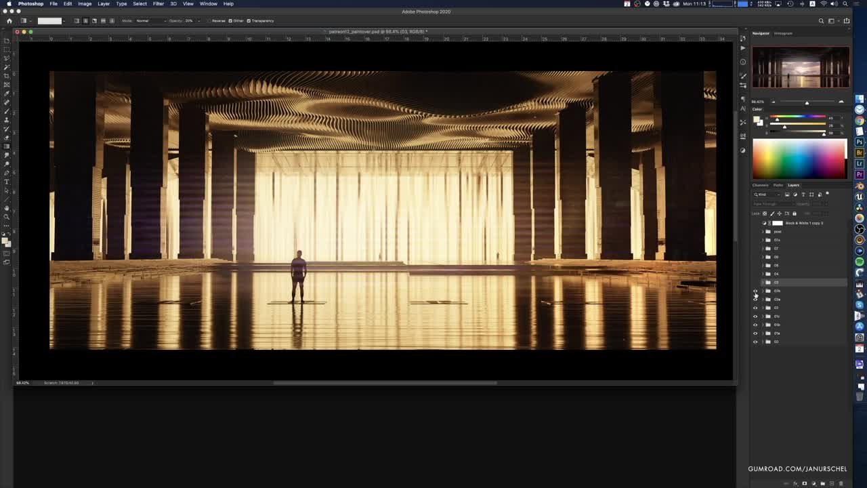Click the foreground color swatch in Color panel
Screen dimensions: 867x488
coord(756,119)
